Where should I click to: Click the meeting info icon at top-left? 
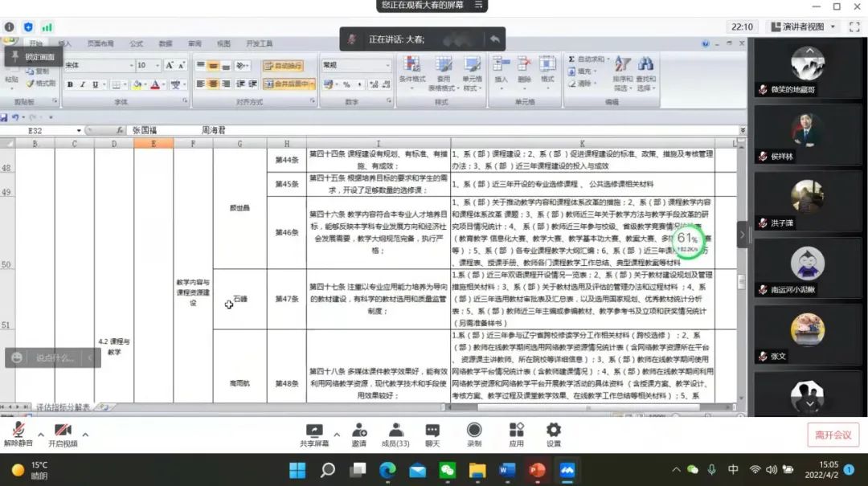click(10, 27)
